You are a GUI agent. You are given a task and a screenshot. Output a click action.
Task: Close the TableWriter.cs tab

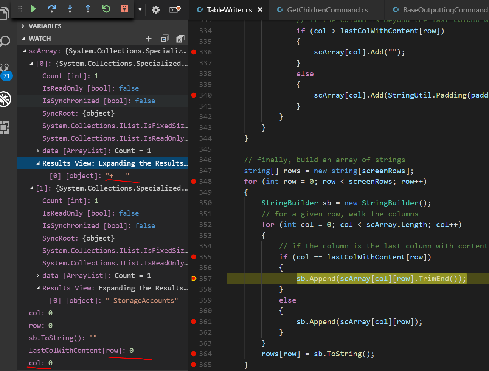coord(260,10)
